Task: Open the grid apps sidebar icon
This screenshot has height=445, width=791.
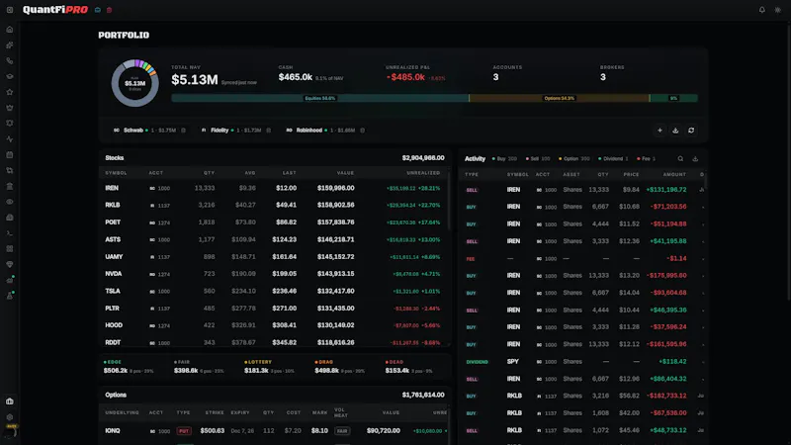Action: click(x=10, y=249)
